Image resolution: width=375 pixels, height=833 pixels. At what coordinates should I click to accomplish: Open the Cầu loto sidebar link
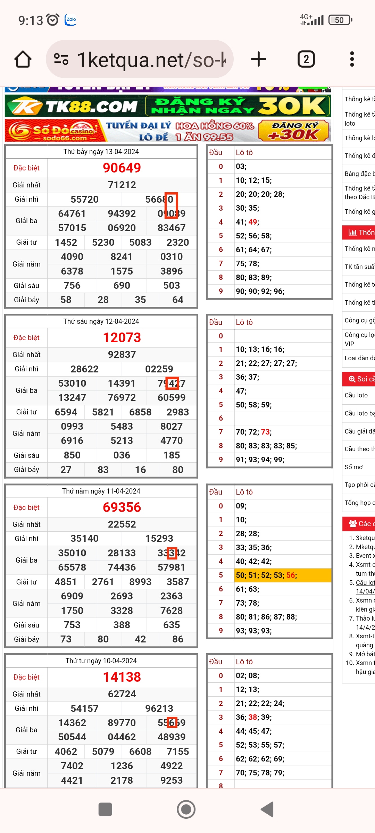tap(356, 395)
